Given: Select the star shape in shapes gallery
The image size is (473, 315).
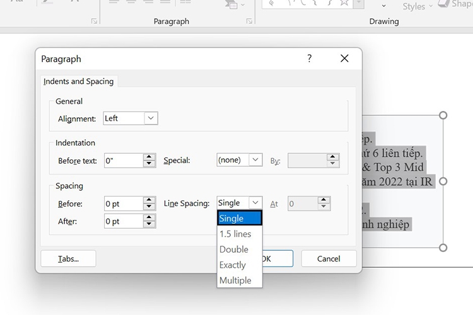Looking at the screenshot, I should (344, 3).
